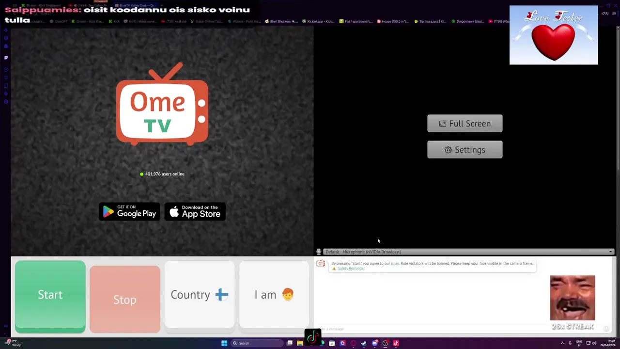Open the Windows Start menu
The width and height of the screenshot is (620, 349).
click(224, 343)
